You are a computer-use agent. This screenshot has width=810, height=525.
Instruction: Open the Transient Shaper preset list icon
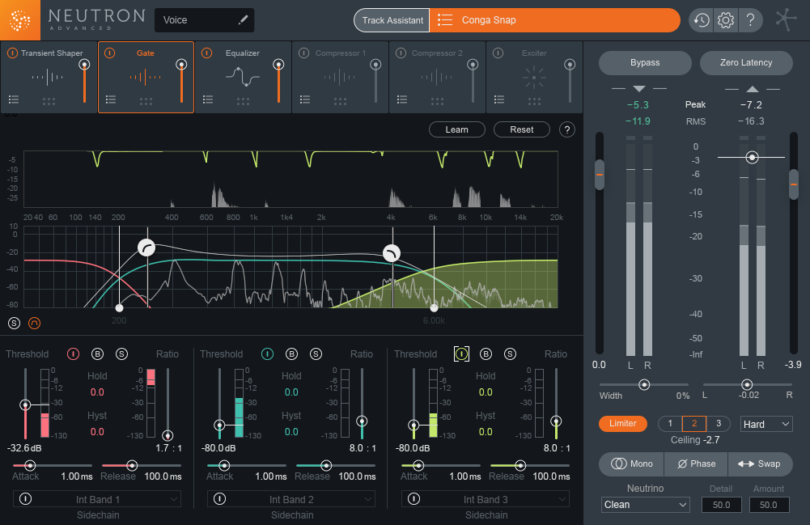[x=14, y=99]
